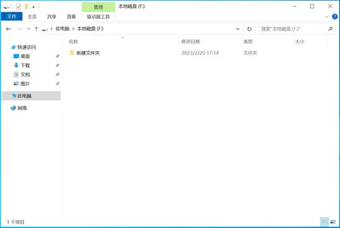Expand the address bar history dropdown
The height and width of the screenshot is (228, 340).
pos(238,29)
